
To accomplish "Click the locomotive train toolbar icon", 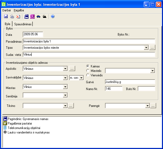I will 45,17.
